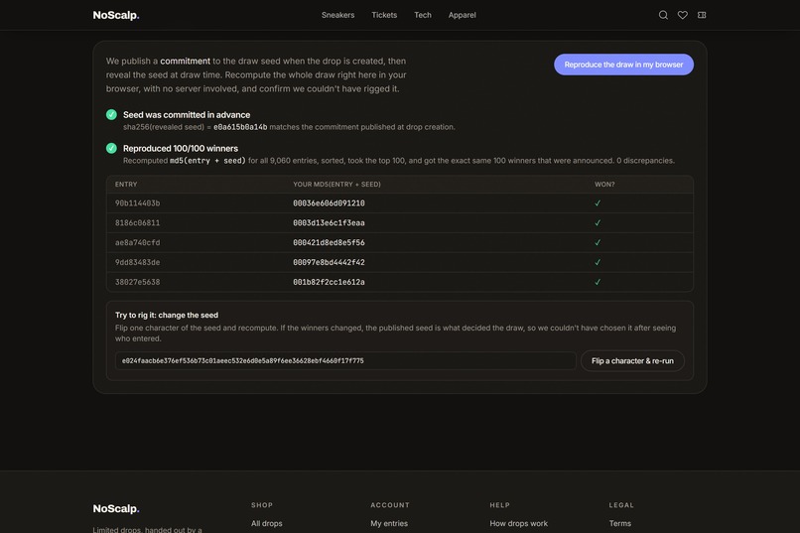The image size is (800, 533).
Task: Open the search icon in header
Action: point(663,15)
